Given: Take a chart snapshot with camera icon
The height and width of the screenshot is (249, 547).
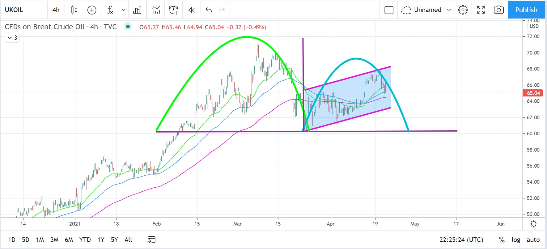Looking at the screenshot, I should click(498, 10).
